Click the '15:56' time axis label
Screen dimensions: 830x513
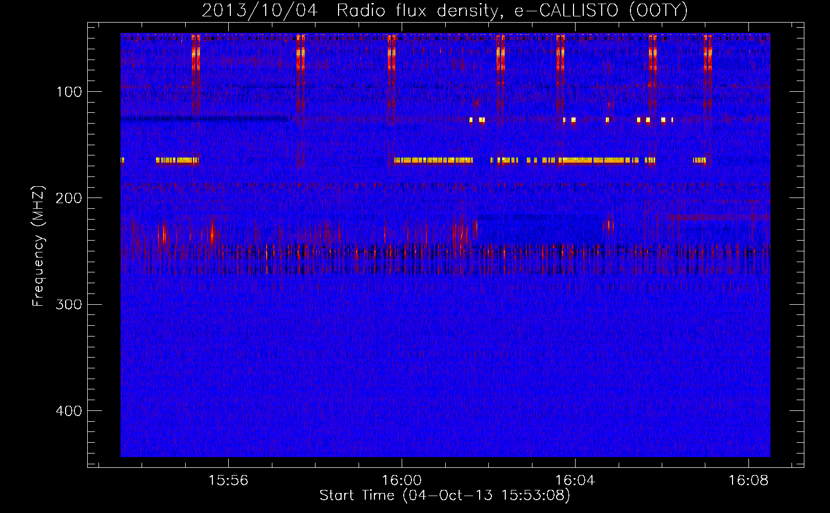click(x=228, y=480)
